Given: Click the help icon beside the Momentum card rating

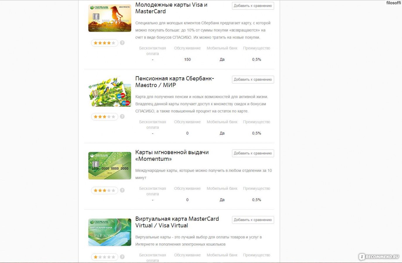Looking at the screenshot, I should 122,190.
